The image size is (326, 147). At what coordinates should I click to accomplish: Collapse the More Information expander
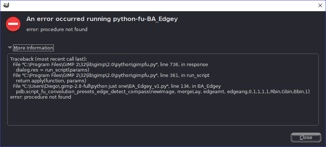[10, 48]
